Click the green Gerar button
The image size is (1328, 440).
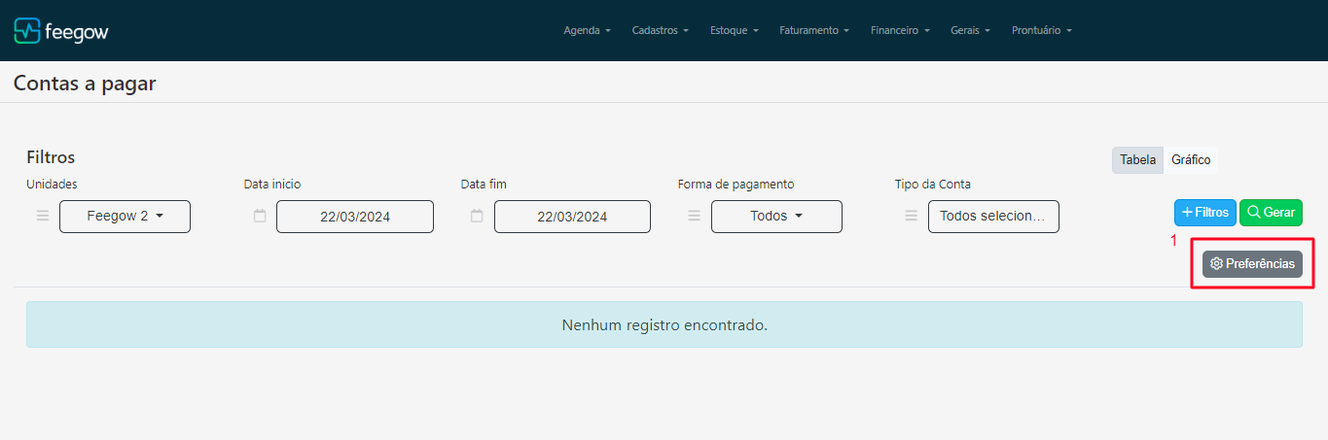click(1271, 212)
